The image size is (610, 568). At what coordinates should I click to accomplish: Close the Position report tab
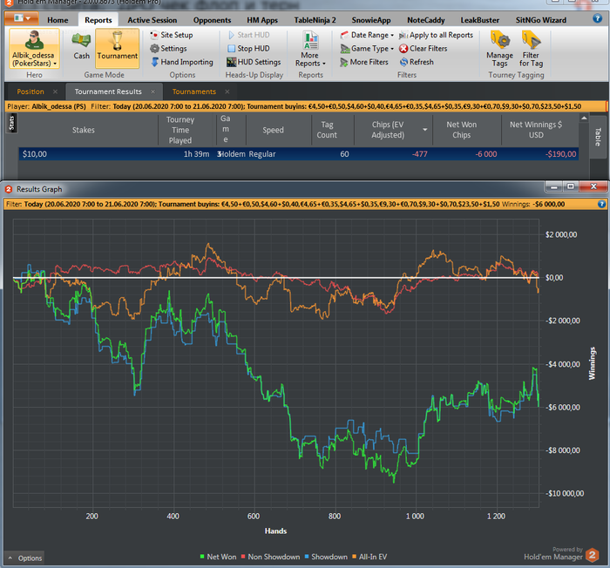tap(55, 91)
